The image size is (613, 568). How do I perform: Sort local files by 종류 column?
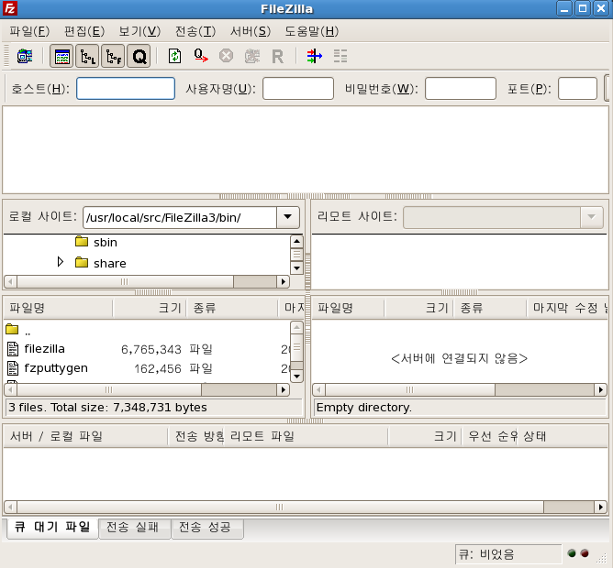click(232, 308)
